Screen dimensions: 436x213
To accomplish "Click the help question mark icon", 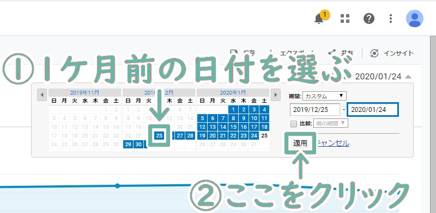I will [x=369, y=18].
